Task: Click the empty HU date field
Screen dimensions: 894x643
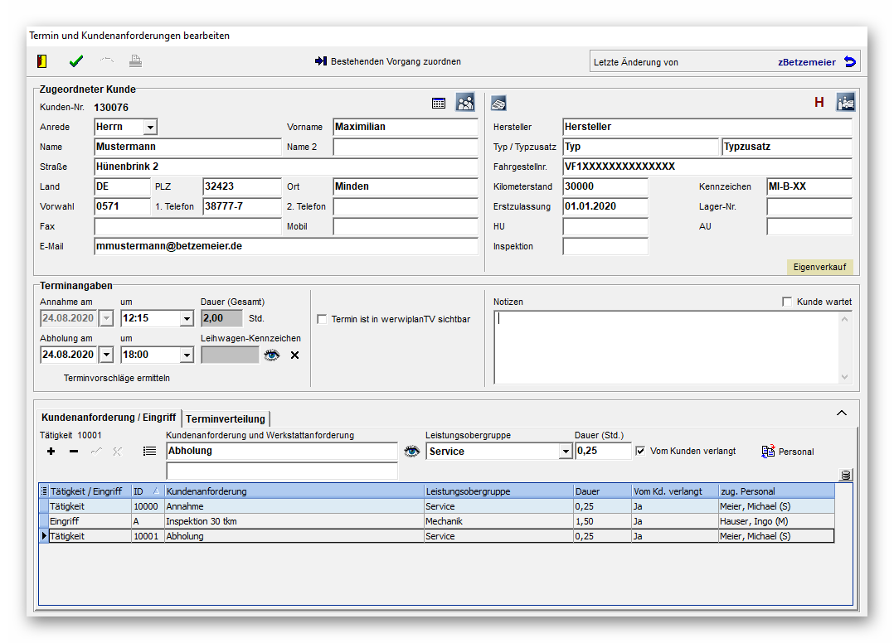Action: [605, 226]
